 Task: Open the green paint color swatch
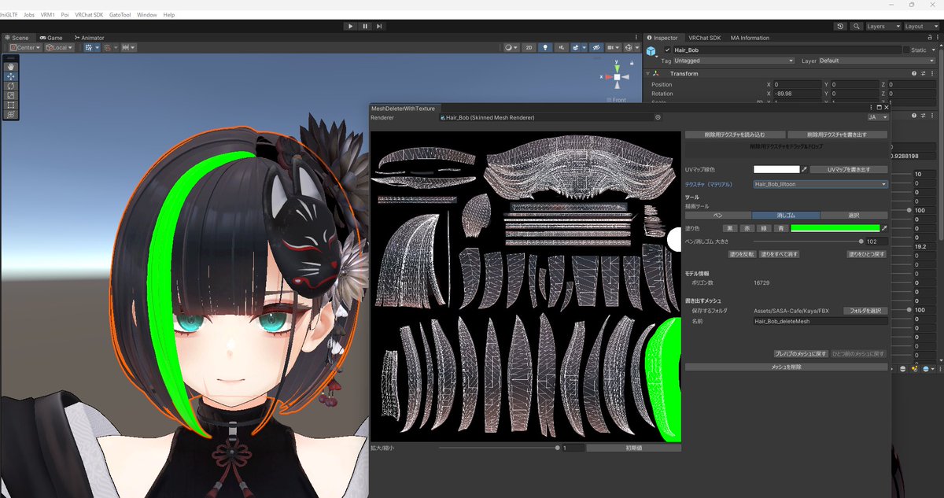pyautogui.click(x=835, y=228)
